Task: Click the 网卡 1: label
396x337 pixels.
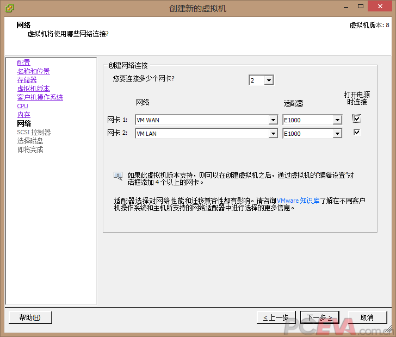Action: pos(117,120)
